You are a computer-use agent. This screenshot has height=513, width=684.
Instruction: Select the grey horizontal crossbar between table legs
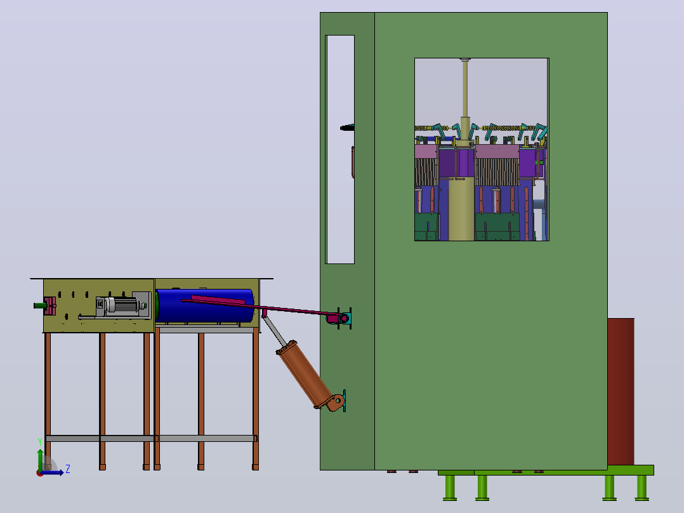tap(151, 438)
